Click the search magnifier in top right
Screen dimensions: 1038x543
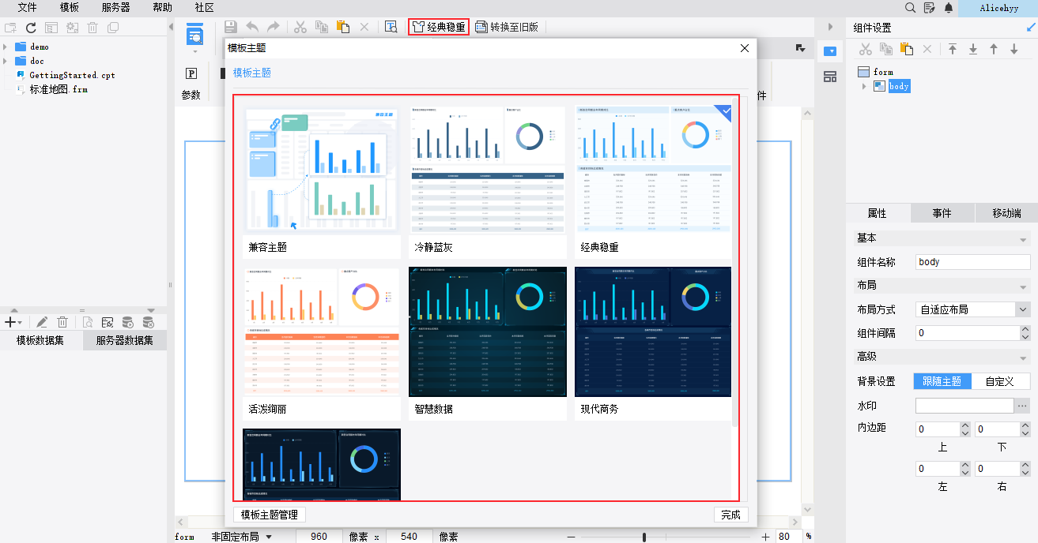tap(910, 7)
